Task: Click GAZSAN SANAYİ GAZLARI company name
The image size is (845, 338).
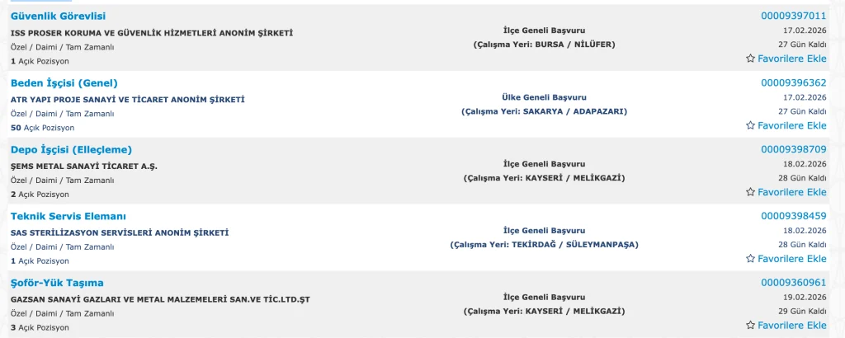Action: coord(160,298)
